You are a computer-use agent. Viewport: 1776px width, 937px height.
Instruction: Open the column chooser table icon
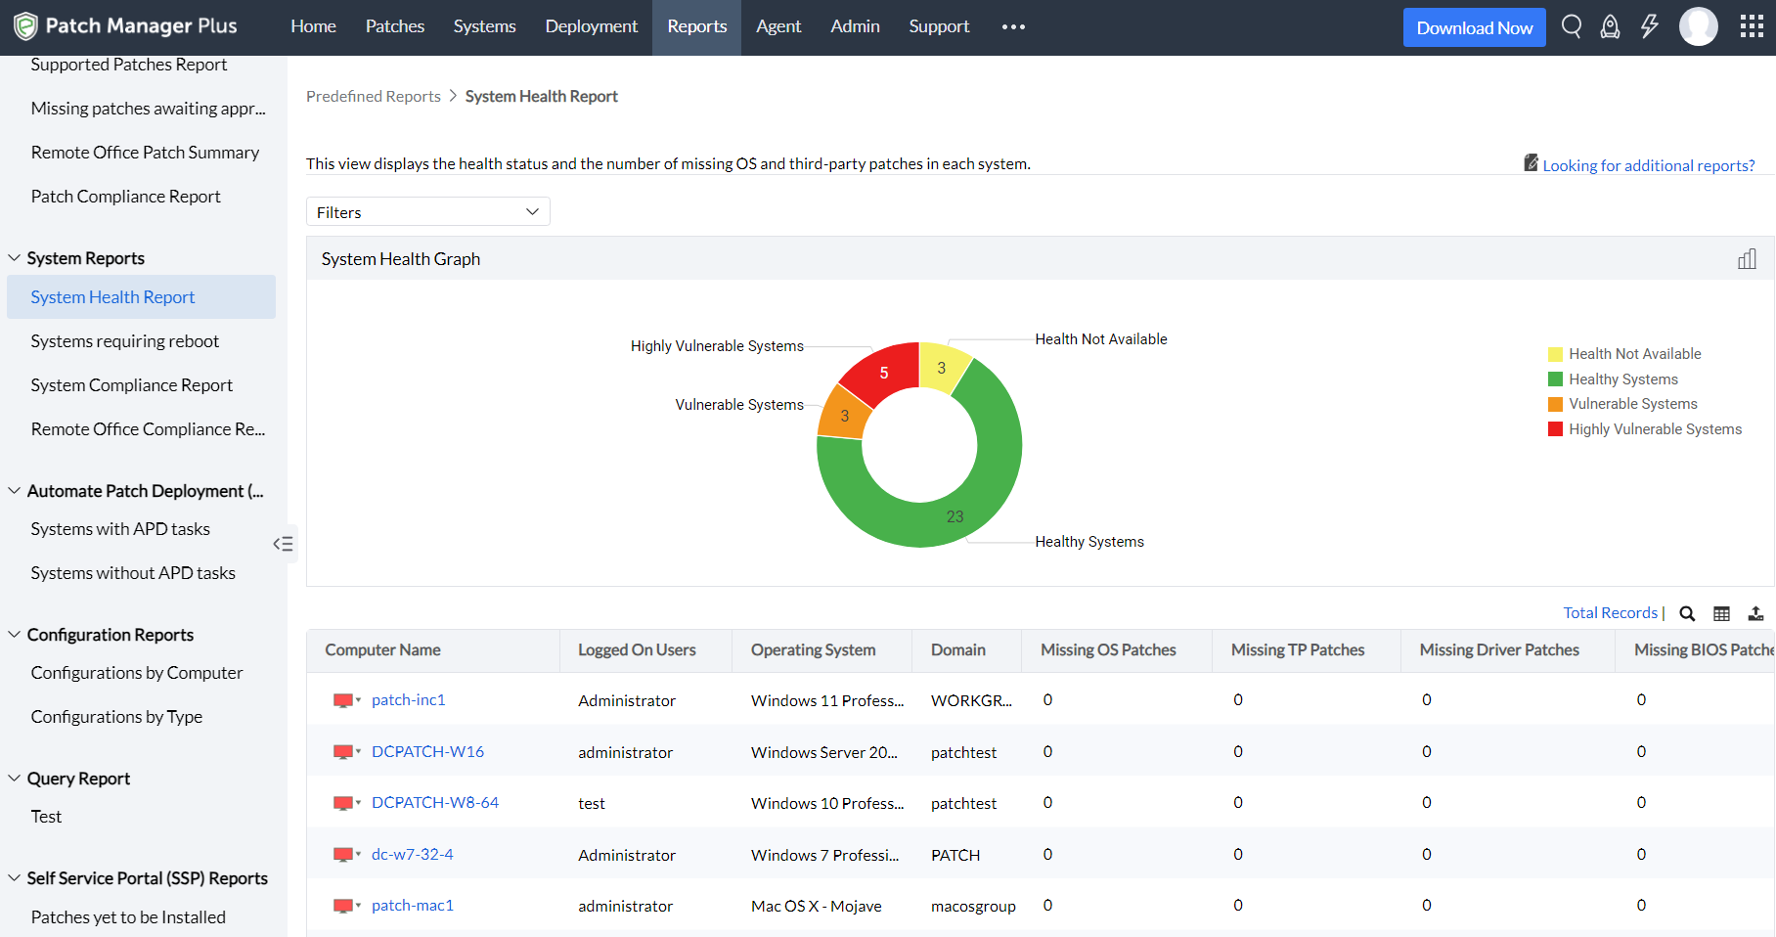(x=1721, y=613)
